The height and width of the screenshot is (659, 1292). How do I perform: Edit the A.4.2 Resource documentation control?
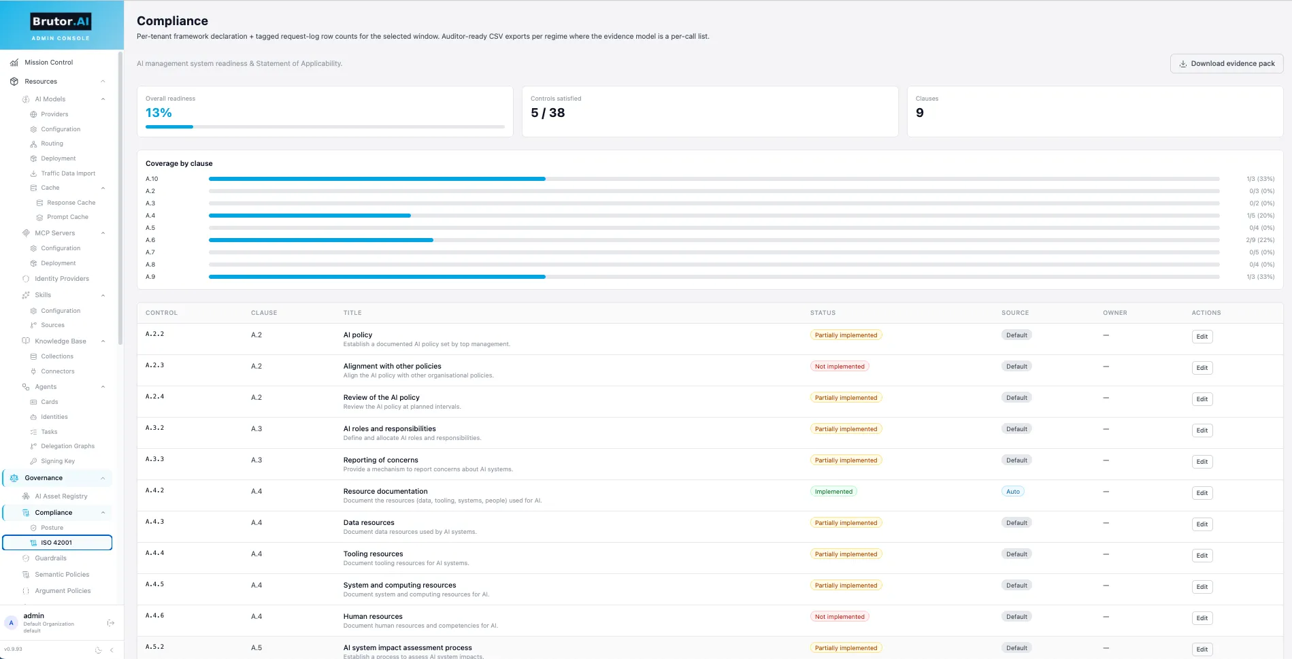(x=1202, y=493)
